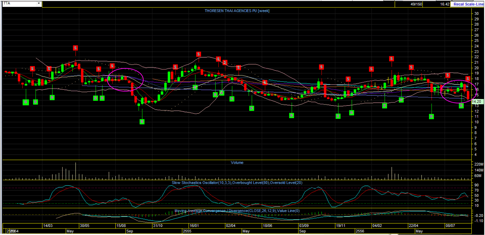
Task: Click the 03/09 date label
Action: point(304,226)
